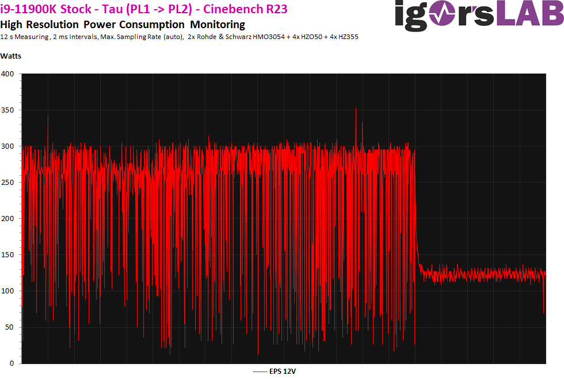Screen dimensions: 564x379
Task: Click the 100 y-axis value
Action: pos(7,291)
